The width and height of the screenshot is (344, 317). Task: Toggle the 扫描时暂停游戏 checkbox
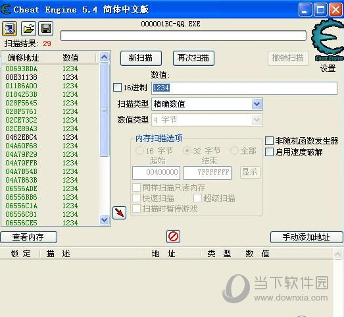click(136, 209)
